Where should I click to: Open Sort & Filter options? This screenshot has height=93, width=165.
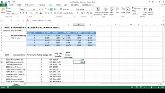(x=145, y=11)
